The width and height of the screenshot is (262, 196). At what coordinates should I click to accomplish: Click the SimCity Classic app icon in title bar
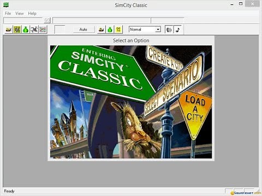6,5
